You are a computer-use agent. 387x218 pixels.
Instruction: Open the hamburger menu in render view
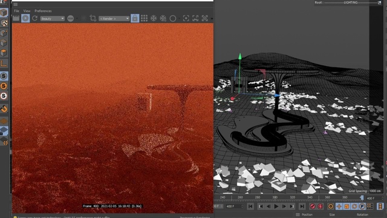[15, 4]
